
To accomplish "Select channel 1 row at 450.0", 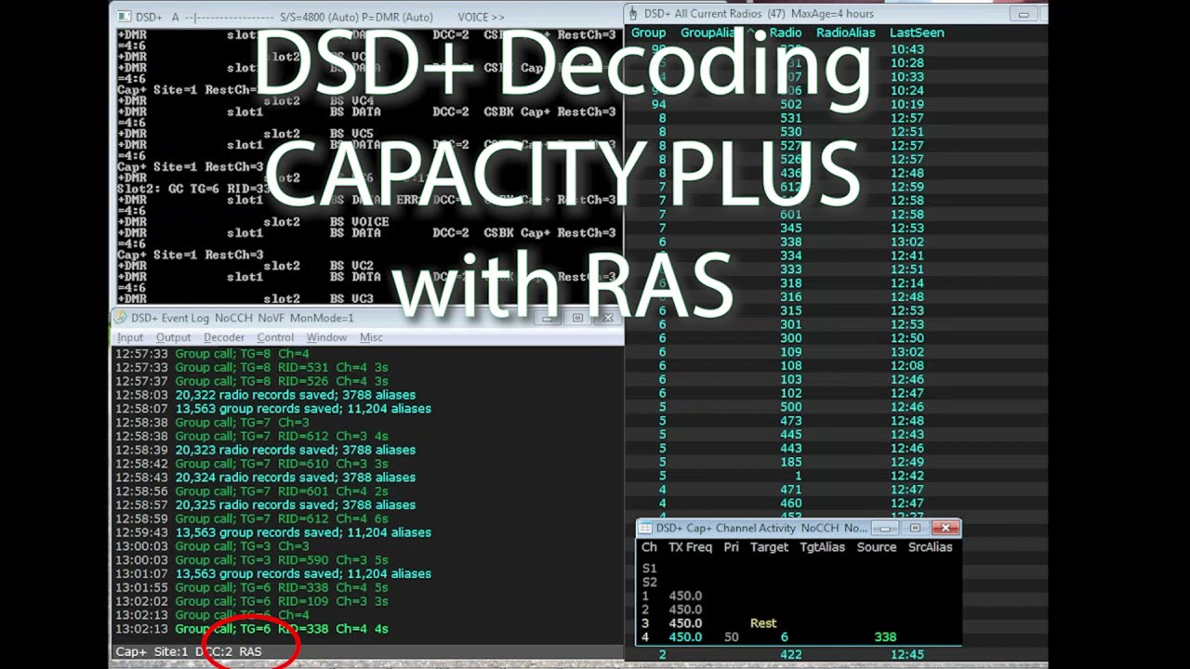I will click(x=800, y=597).
